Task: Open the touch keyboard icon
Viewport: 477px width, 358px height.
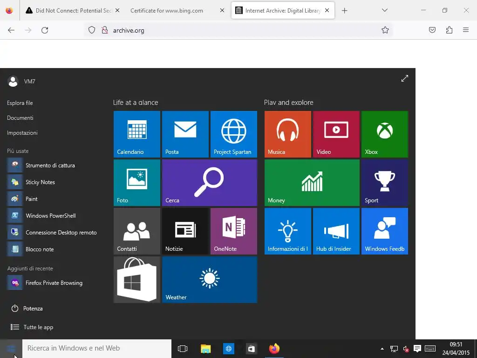Action: 430,348
